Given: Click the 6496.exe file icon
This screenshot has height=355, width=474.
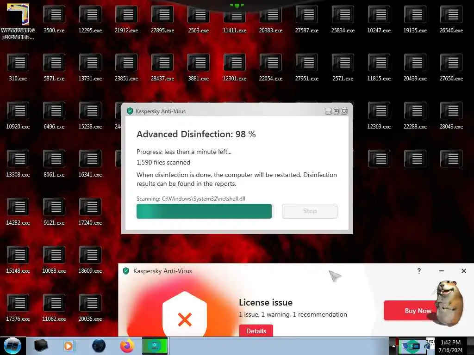Looking at the screenshot, I should [54, 110].
